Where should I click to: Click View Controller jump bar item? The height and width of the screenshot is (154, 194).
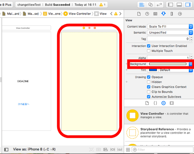77,14
